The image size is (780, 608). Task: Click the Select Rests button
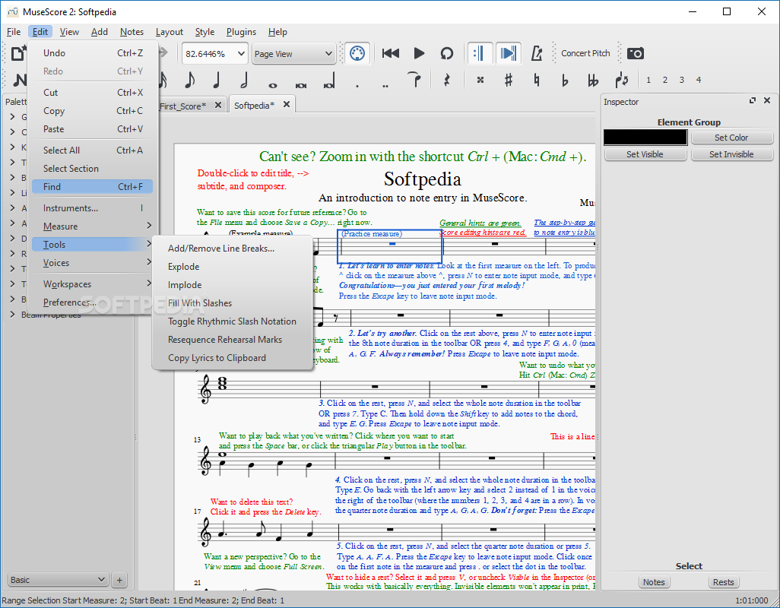tap(723, 582)
